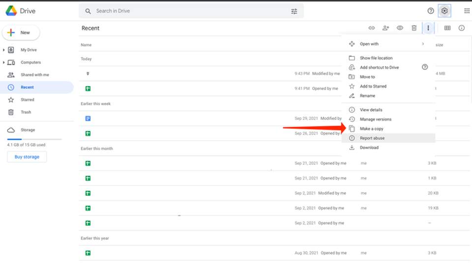
Task: Click the three-dot more actions icon
Action: click(428, 28)
